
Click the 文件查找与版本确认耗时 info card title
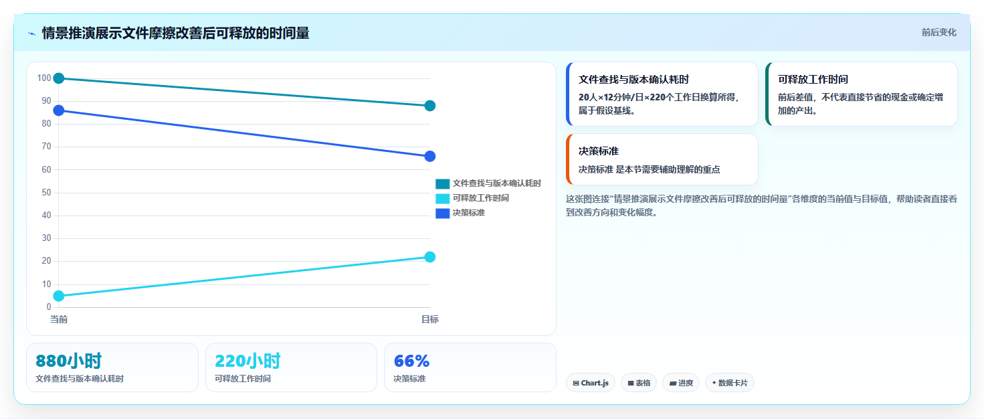[x=634, y=79]
